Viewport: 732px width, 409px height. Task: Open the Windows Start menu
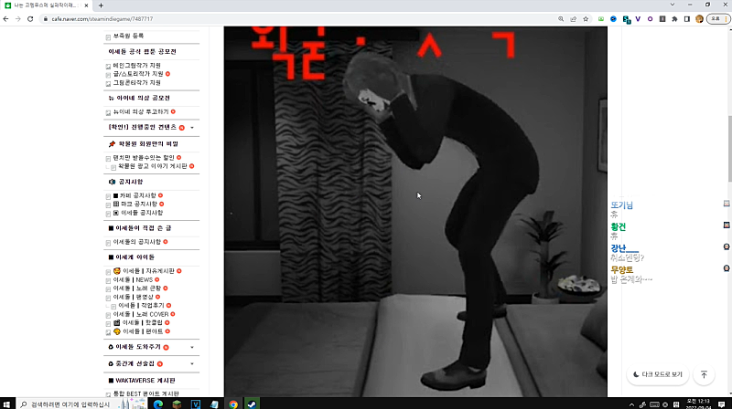coord(6,404)
